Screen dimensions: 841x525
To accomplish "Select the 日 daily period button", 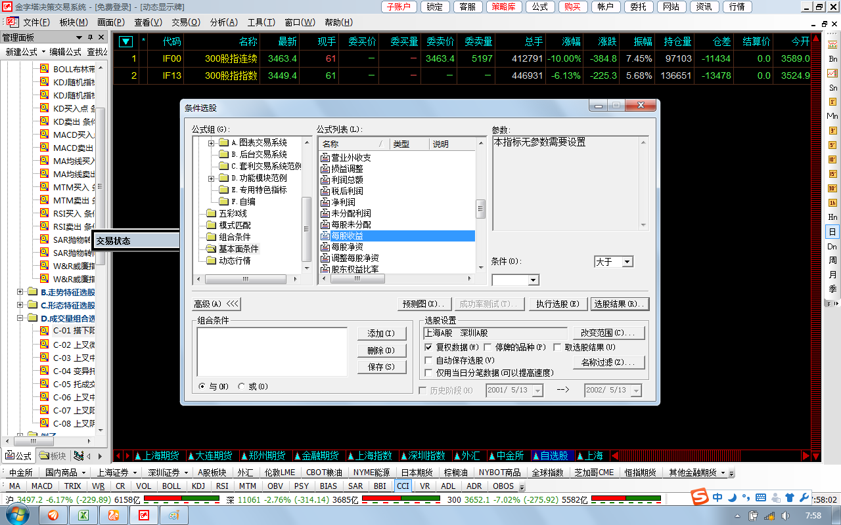I will click(x=832, y=232).
